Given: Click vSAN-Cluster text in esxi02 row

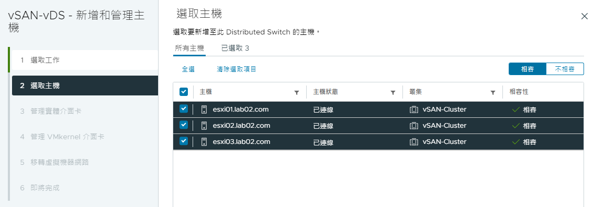Looking at the screenshot, I should point(444,126).
